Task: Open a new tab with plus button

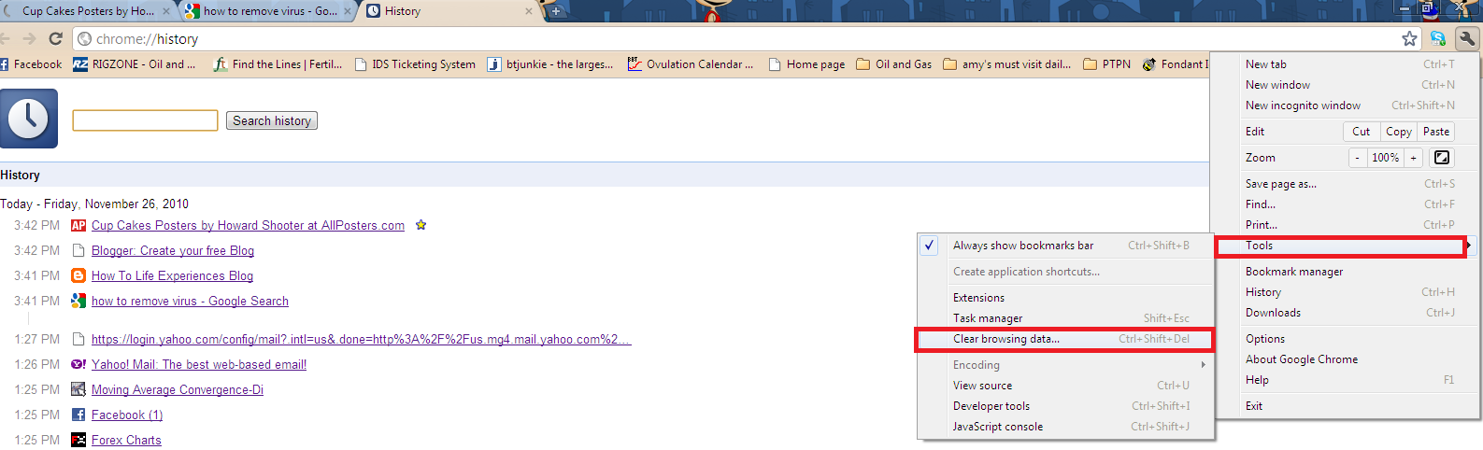Action: tap(555, 11)
